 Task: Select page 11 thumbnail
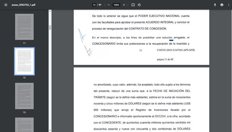coord(24,27)
